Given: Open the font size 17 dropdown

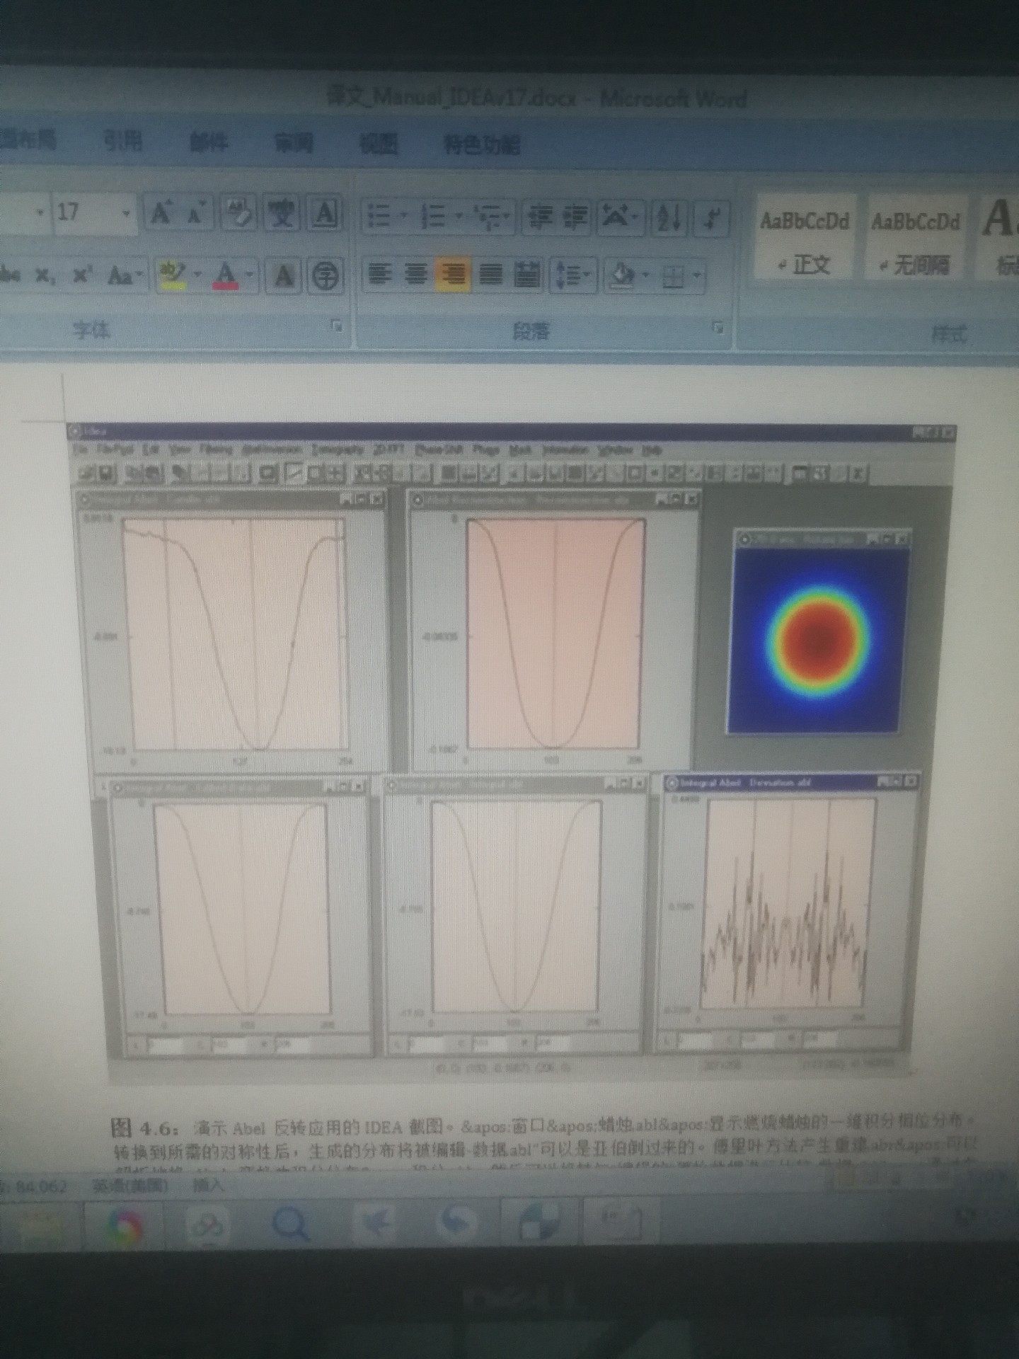Looking at the screenshot, I should [x=126, y=213].
